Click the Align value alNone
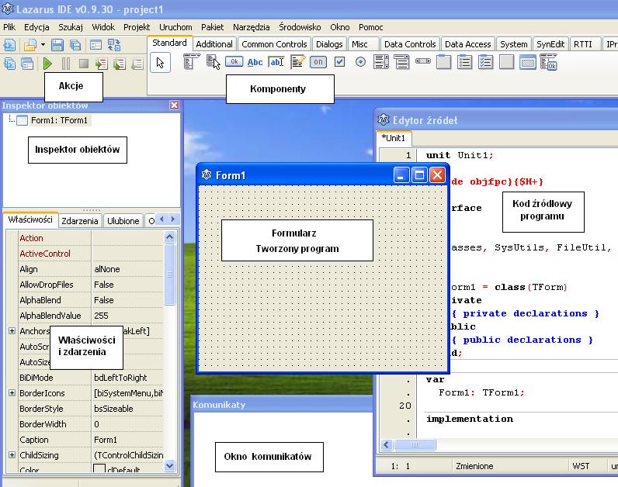This screenshot has height=487, width=618. click(x=107, y=269)
